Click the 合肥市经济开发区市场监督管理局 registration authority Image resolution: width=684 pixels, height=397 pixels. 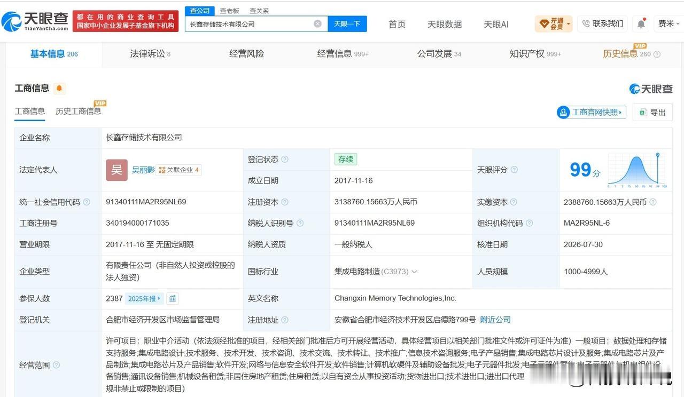pos(163,320)
